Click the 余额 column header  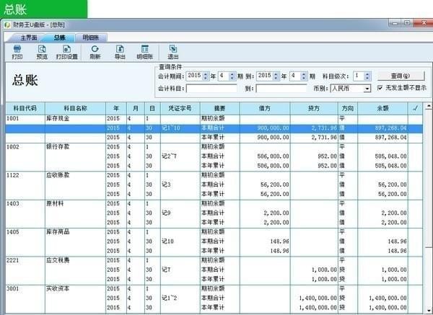382,108
